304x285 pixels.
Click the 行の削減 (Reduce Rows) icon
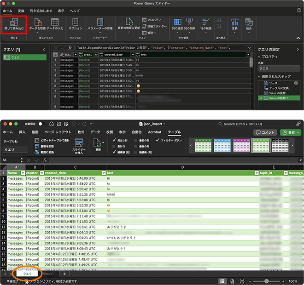(x=206, y=22)
